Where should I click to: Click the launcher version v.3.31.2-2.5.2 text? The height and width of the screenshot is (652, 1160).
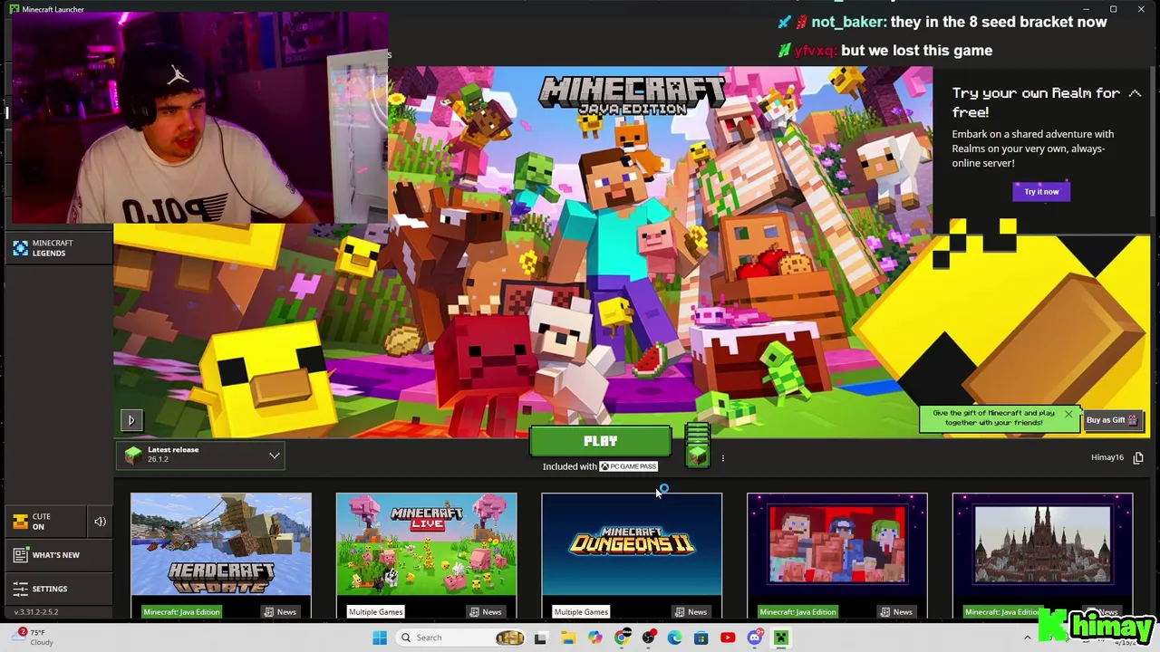[36, 612]
